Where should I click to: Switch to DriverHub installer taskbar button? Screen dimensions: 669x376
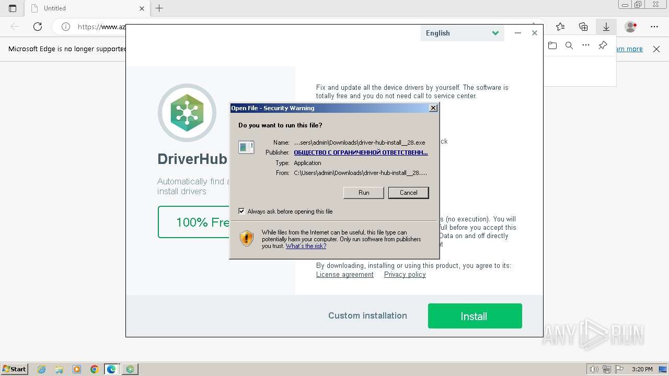click(130, 369)
